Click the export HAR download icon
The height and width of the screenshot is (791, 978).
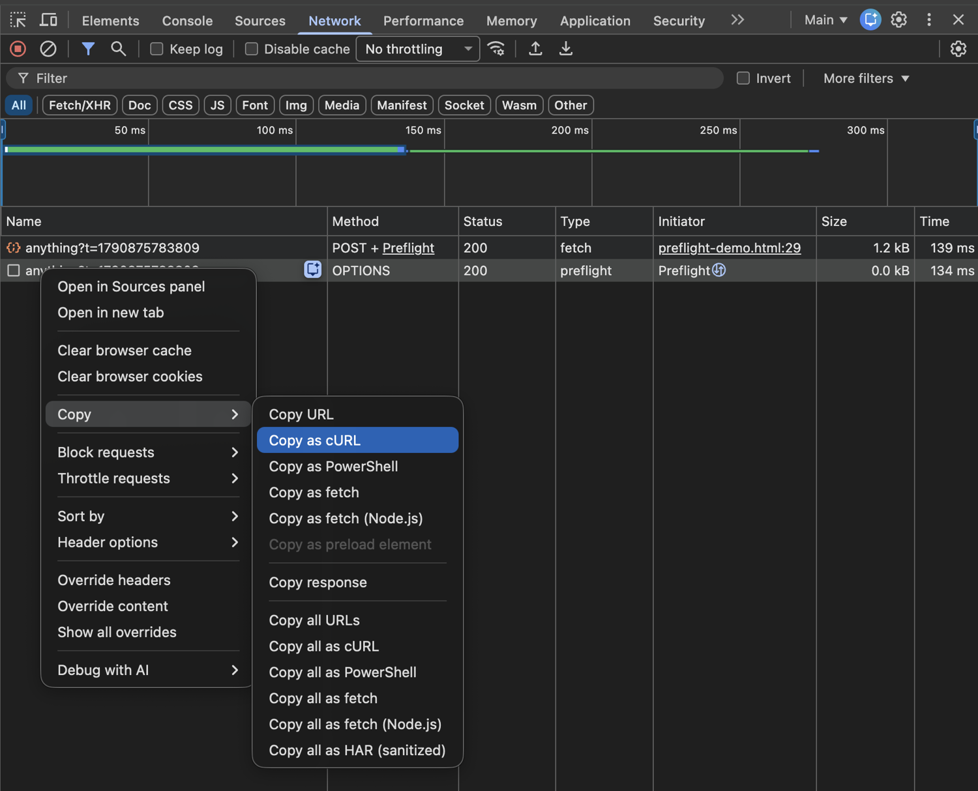566,49
